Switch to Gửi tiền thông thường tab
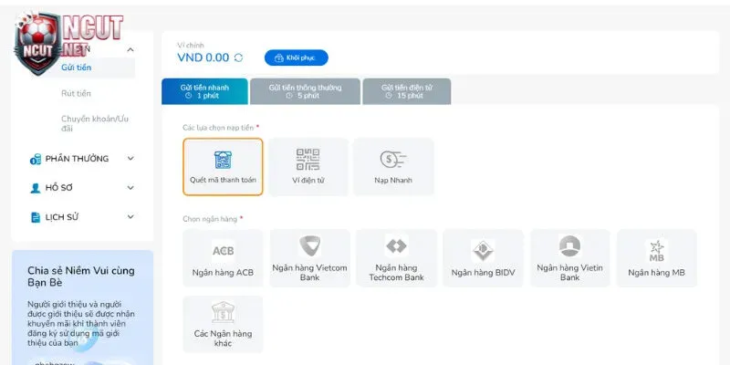This screenshot has height=365, width=730. 305,91
